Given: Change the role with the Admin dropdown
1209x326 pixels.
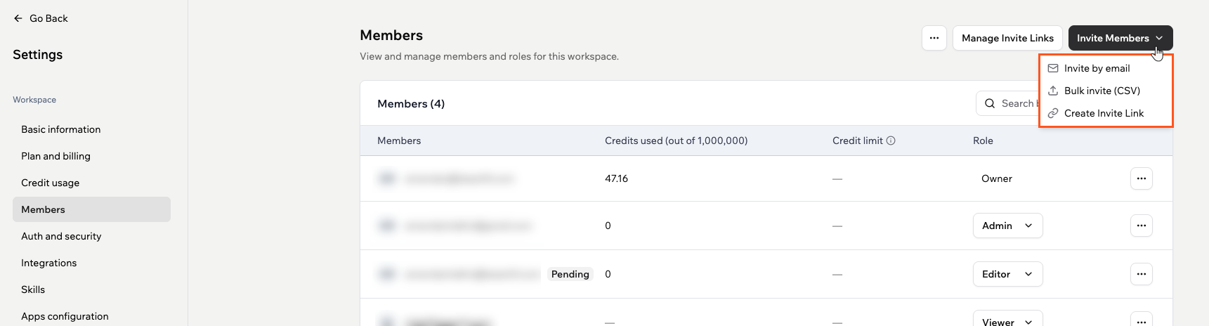Looking at the screenshot, I should [1007, 226].
